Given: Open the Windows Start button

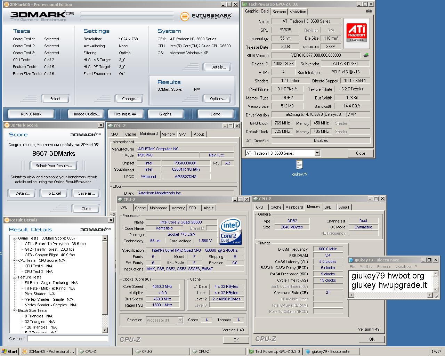Looking at the screenshot, I should [9, 351].
